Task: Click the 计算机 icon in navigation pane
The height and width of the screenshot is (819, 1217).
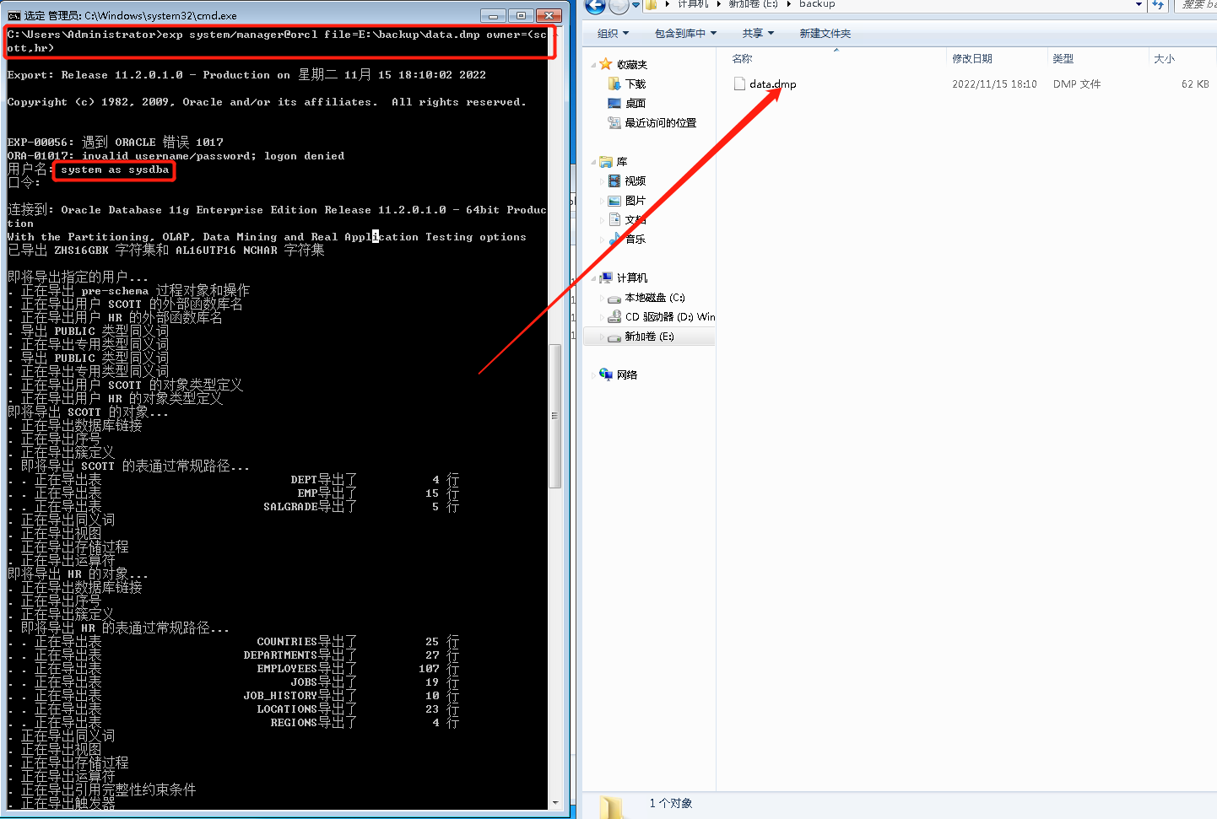Action: pos(606,277)
